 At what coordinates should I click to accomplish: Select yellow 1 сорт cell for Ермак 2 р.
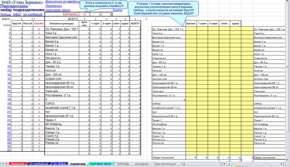point(202,41)
